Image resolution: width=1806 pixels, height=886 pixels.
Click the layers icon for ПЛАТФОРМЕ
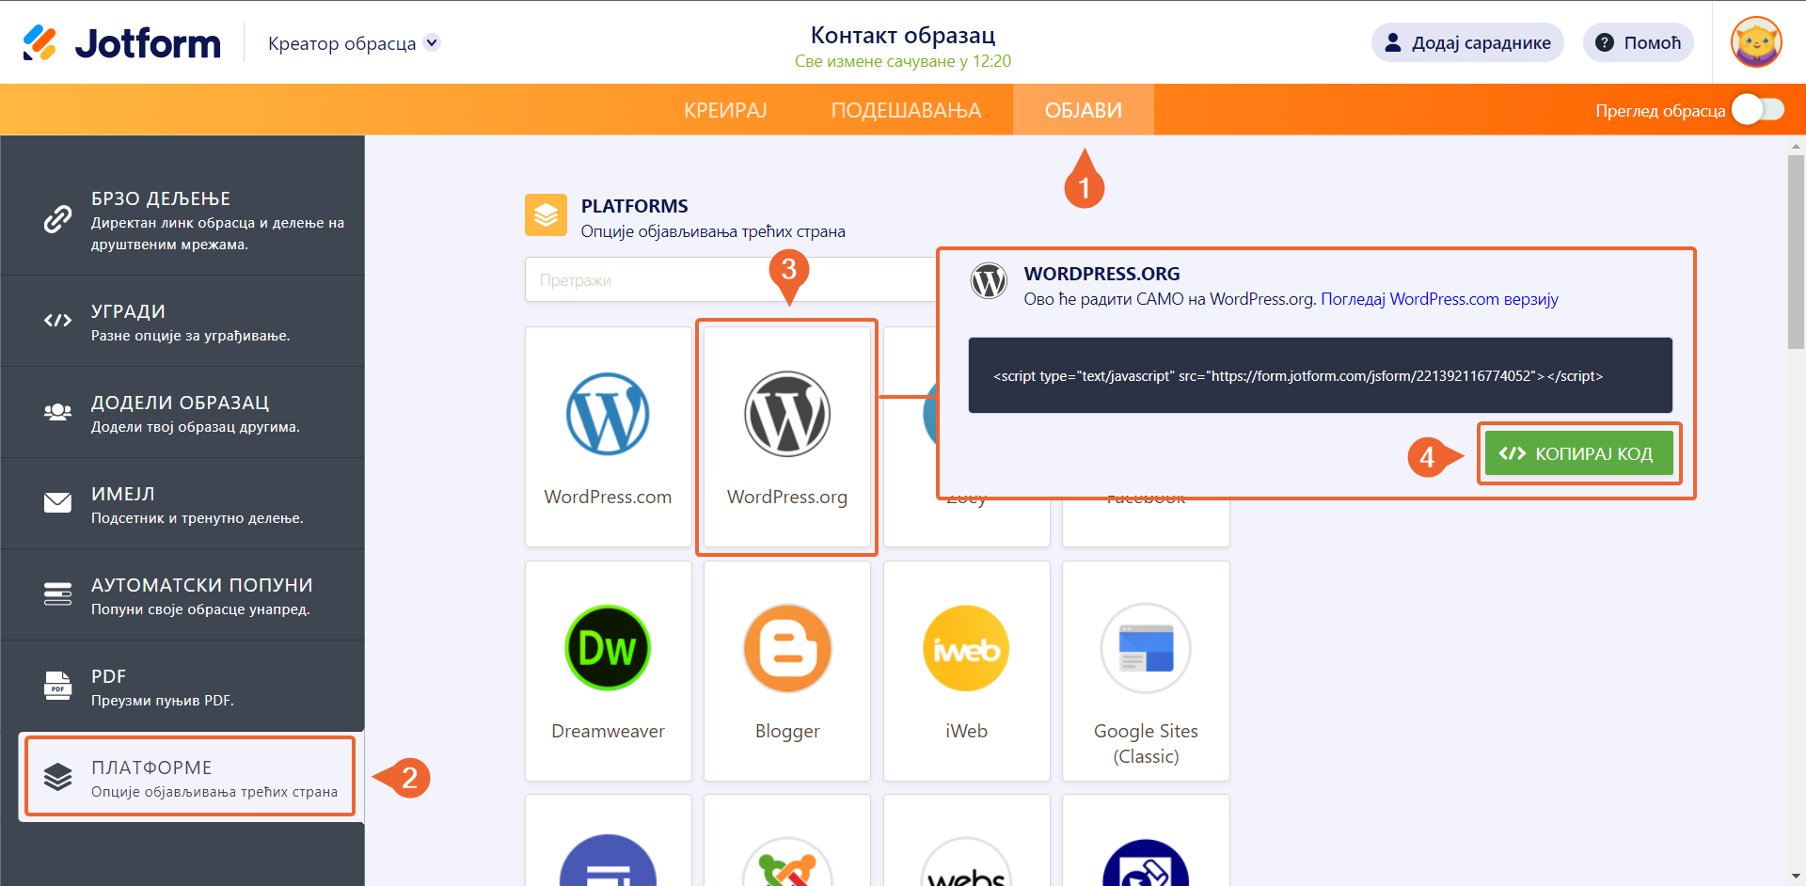[57, 777]
